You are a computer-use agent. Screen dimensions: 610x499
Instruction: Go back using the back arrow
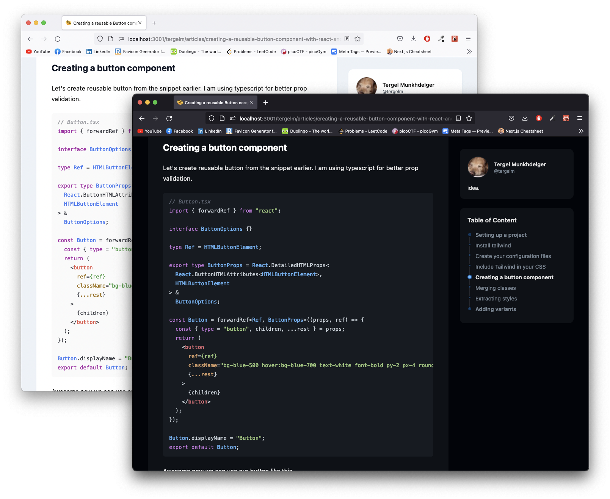(142, 118)
